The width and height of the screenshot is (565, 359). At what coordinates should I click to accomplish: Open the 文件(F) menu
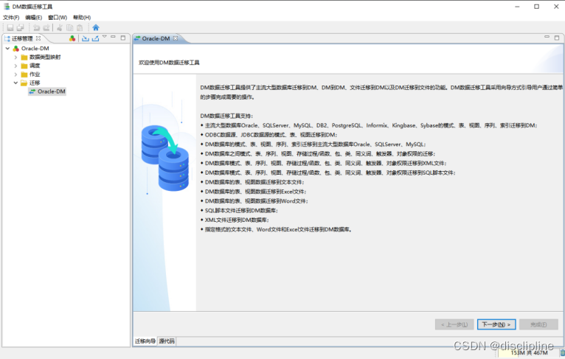point(11,17)
